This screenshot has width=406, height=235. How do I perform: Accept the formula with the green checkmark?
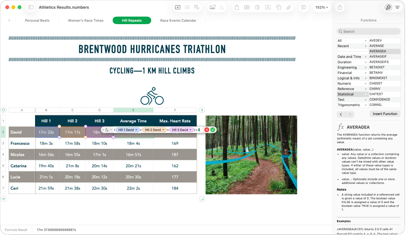213,130
